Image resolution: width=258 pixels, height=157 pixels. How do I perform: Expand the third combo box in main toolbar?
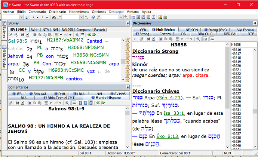(x=121, y=17)
